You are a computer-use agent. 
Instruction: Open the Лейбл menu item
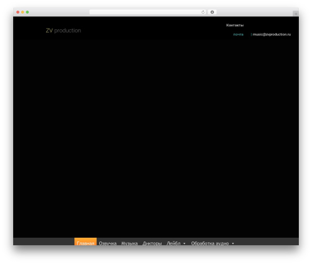173,243
